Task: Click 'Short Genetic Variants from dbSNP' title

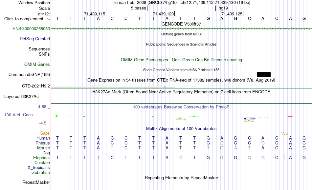Action: pos(181,70)
